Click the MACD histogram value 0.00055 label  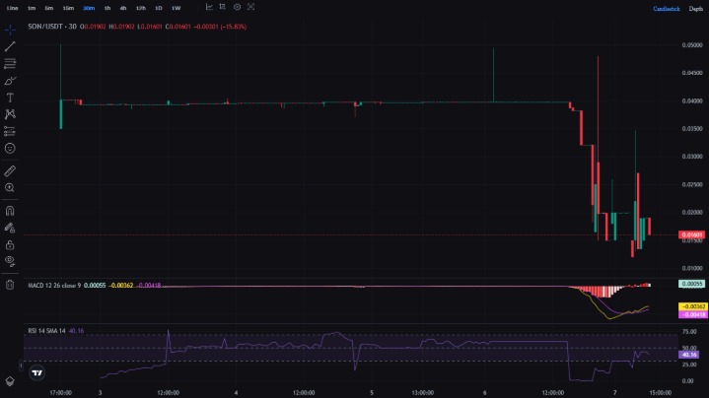click(692, 284)
